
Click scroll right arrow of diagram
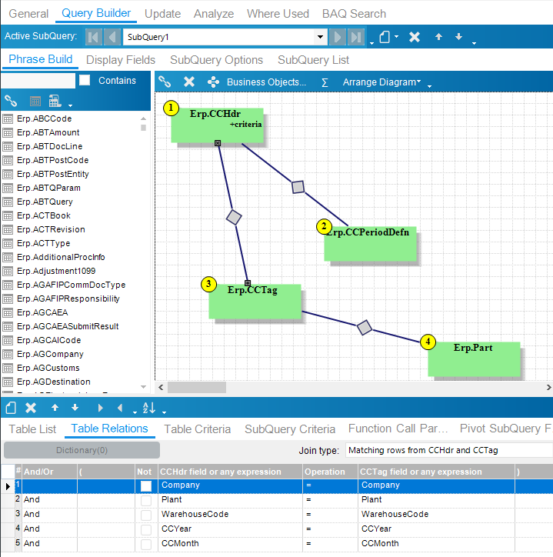point(548,387)
